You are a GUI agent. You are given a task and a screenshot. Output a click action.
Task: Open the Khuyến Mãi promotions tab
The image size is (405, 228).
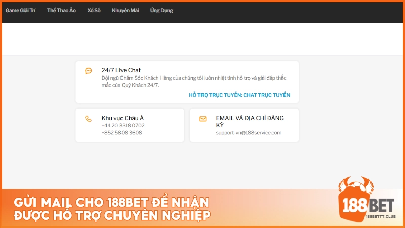pos(125,10)
